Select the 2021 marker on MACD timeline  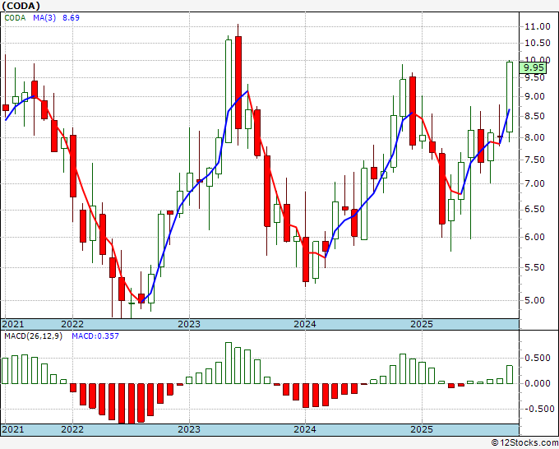(x=13, y=429)
